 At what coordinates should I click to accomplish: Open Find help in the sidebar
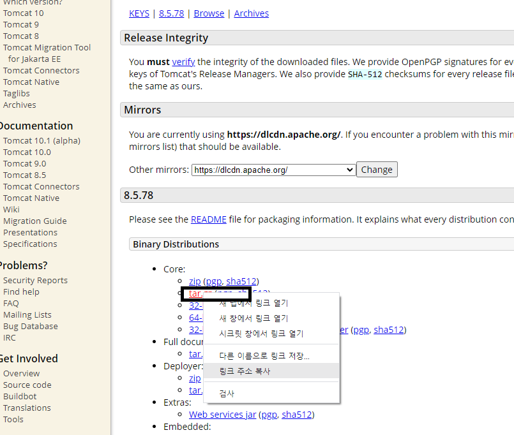pyautogui.click(x=21, y=291)
